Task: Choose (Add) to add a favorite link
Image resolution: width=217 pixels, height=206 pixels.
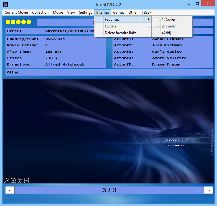Action: pos(172,33)
